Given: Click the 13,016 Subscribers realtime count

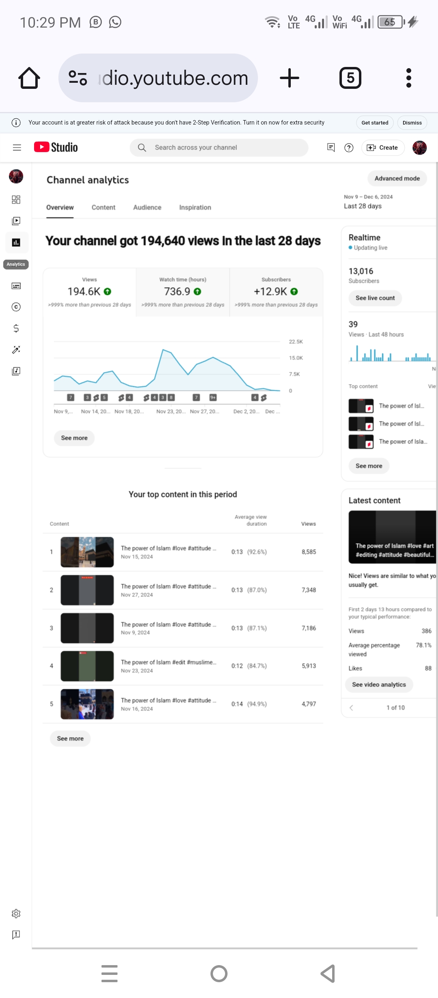Looking at the screenshot, I should coord(361,271).
